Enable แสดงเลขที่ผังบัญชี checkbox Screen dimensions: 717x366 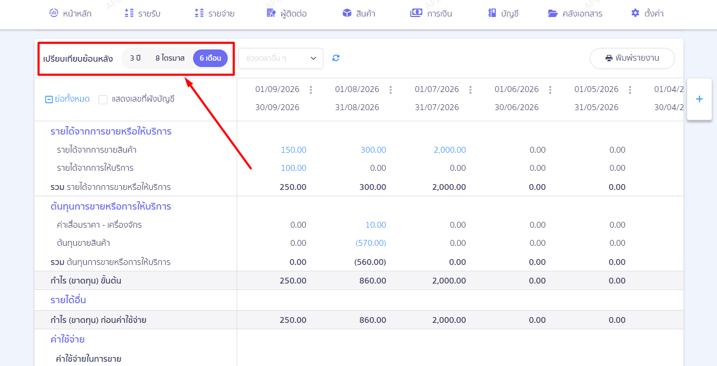tap(103, 99)
